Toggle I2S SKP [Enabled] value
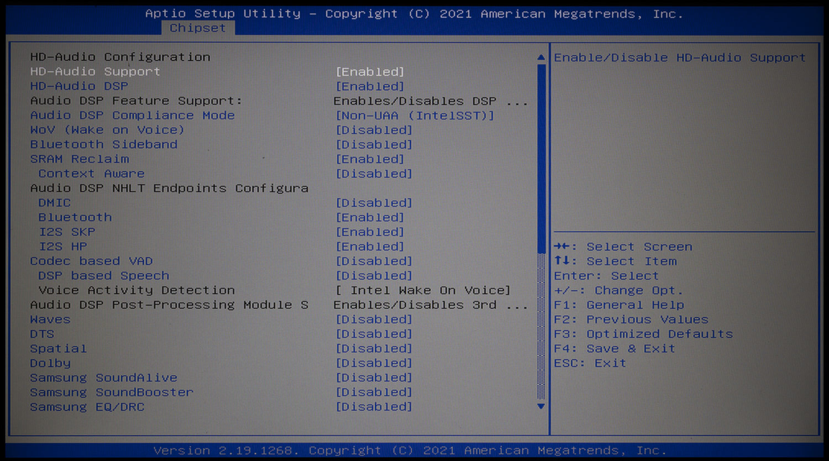Screen dimensions: 829x461 (370, 232)
